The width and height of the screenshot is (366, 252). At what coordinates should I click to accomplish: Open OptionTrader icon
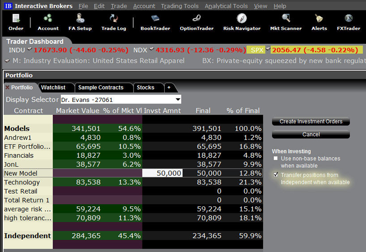[197, 22]
